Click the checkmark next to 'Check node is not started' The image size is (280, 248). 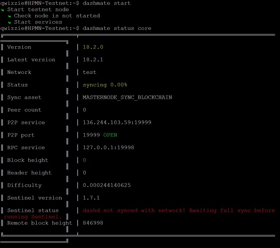[x=9, y=16]
